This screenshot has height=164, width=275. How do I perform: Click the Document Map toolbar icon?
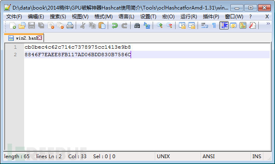pyautogui.click(x=243, y=26)
